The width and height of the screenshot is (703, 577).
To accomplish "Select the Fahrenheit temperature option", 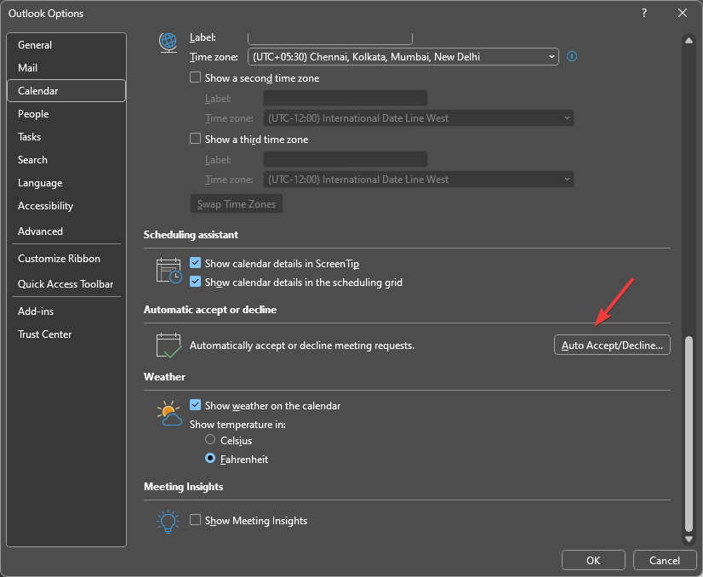I will 210,459.
